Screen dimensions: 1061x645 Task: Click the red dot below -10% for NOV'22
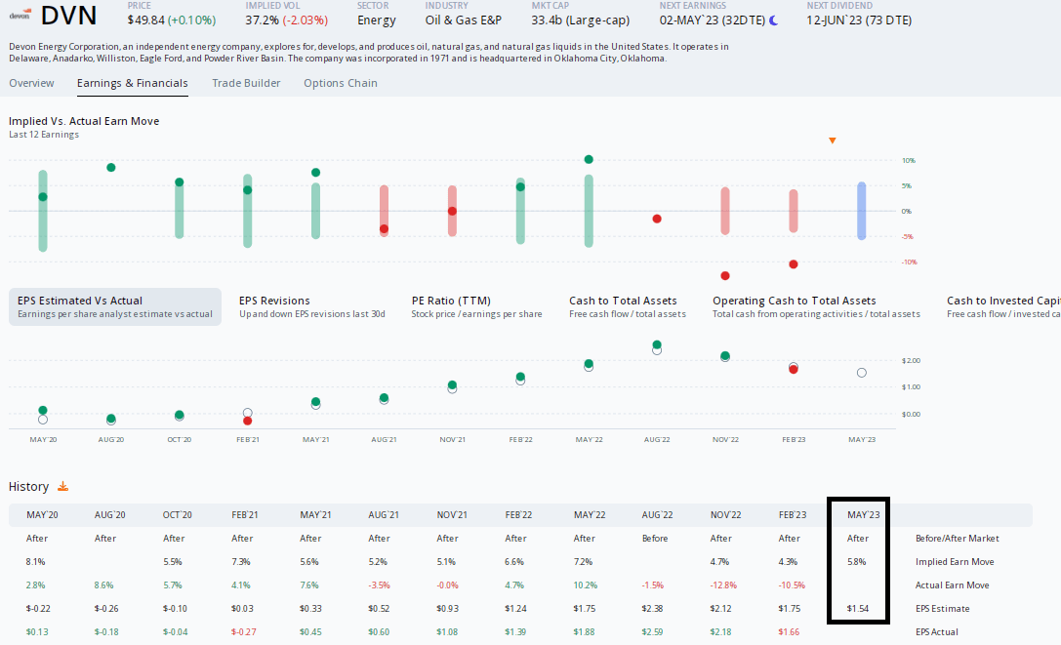[725, 275]
